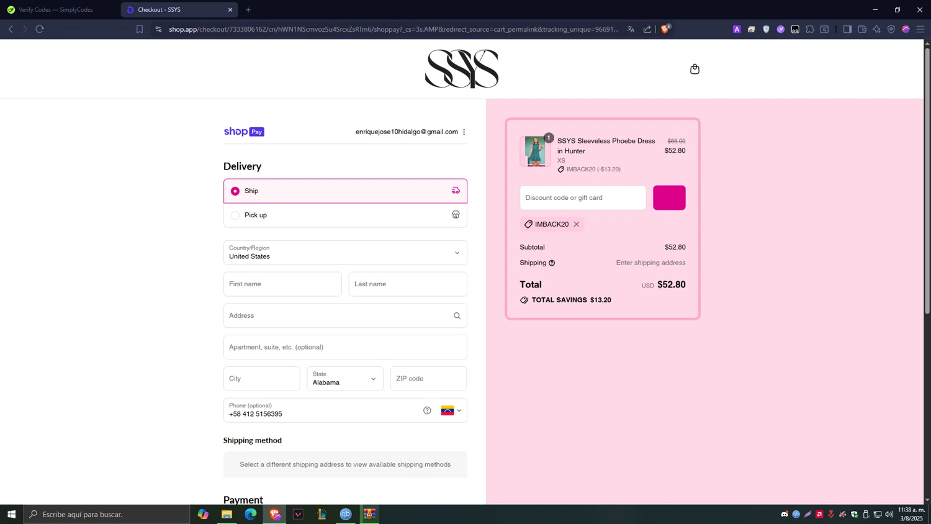Click the Windows taskbar search box
931x524 pixels.
coord(107,514)
